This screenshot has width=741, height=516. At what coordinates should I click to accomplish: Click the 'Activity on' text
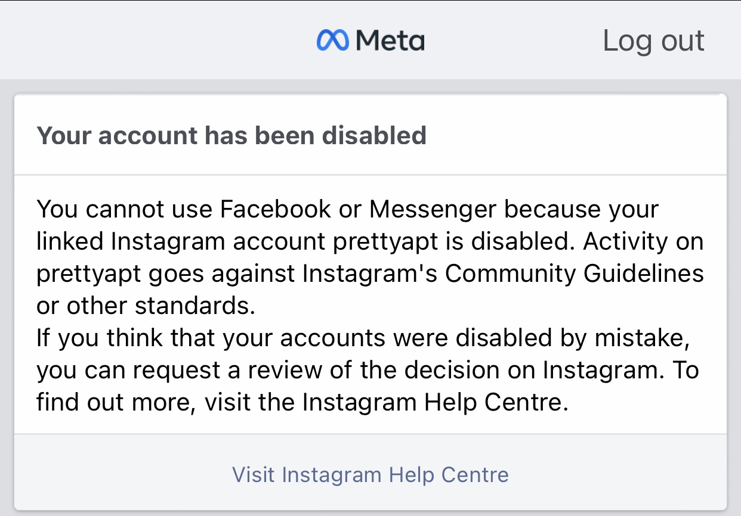point(643,241)
